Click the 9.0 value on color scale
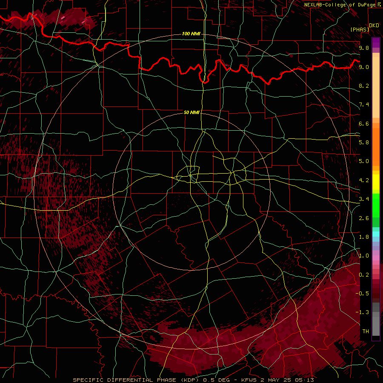The height and width of the screenshot is (383, 383). tap(364, 67)
